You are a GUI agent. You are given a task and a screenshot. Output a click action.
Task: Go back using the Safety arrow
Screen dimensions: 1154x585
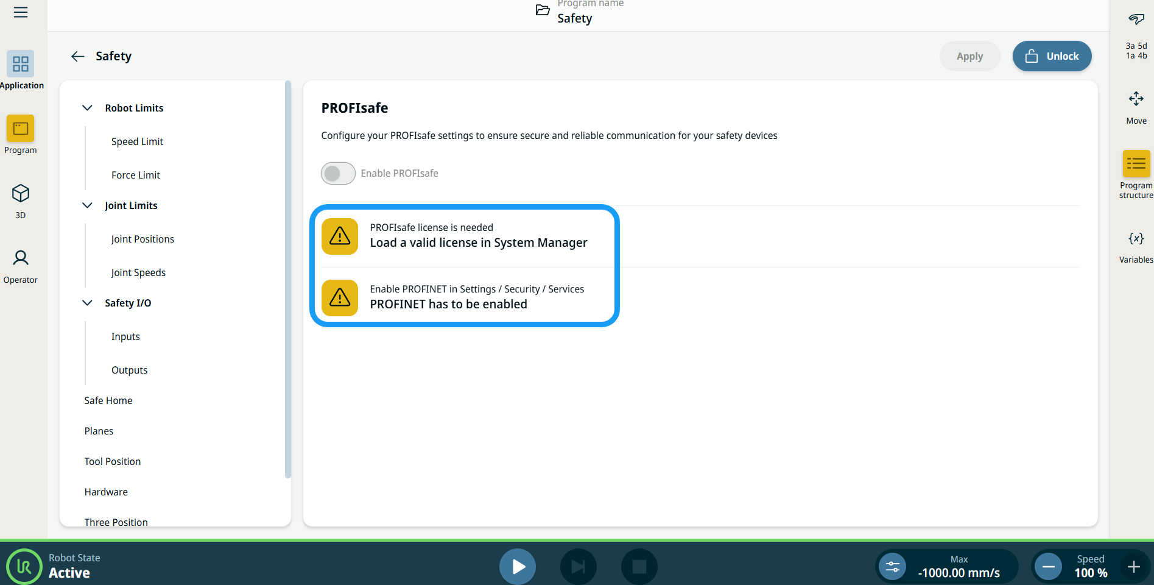(x=77, y=57)
